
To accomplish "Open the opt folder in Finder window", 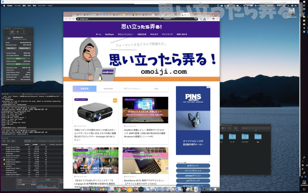I will tap(258, 138).
